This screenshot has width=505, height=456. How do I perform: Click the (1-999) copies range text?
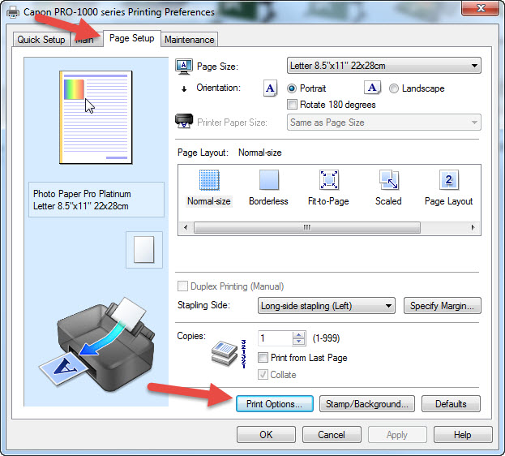pyautogui.click(x=326, y=338)
